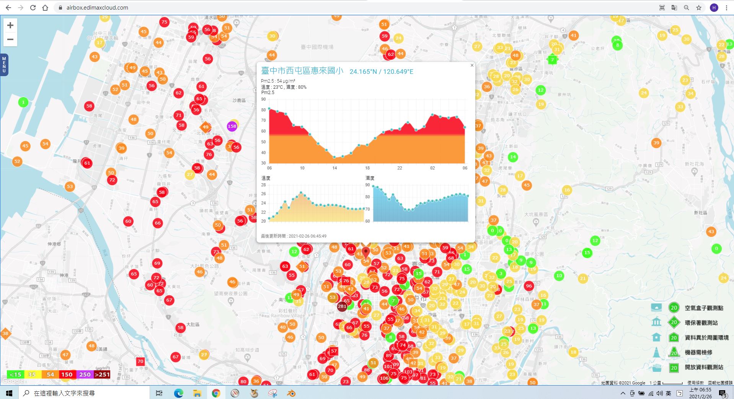
Task: Click the orange diamond marker 49
Action: tap(206, 127)
